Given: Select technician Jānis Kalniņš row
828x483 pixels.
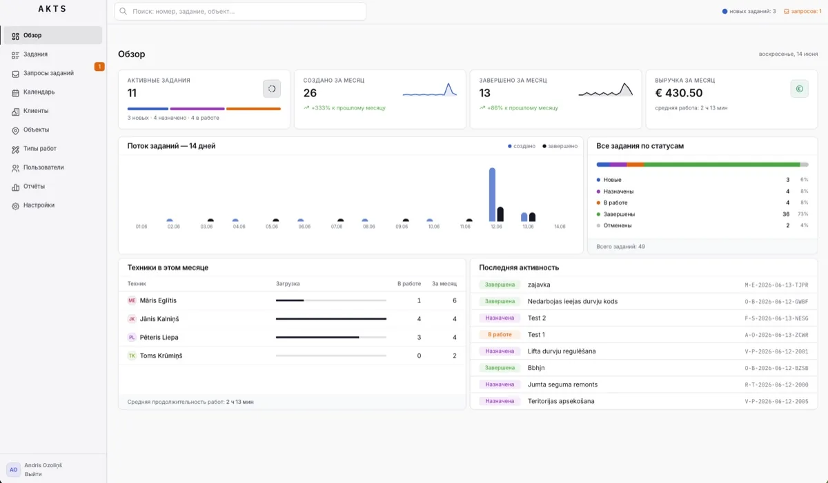Looking at the screenshot, I should coord(292,319).
